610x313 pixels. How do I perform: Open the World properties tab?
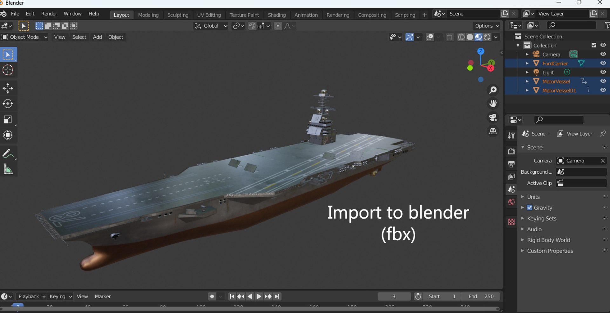pyautogui.click(x=511, y=202)
